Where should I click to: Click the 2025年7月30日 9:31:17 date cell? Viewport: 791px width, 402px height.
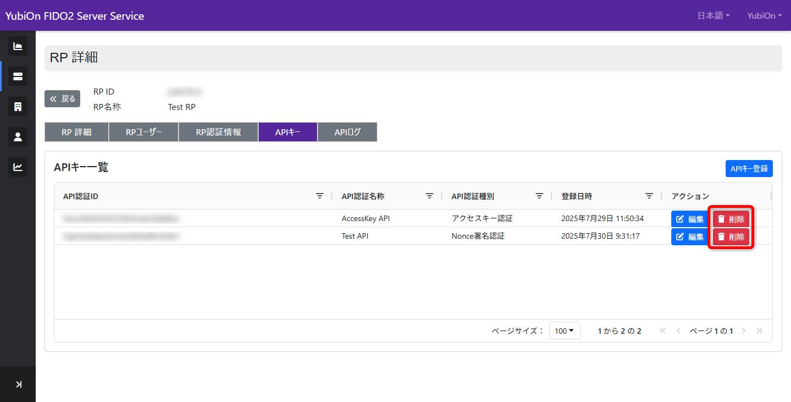point(600,236)
